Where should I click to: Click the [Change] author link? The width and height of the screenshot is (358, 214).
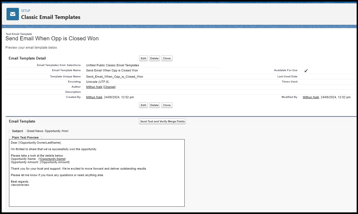(110, 87)
